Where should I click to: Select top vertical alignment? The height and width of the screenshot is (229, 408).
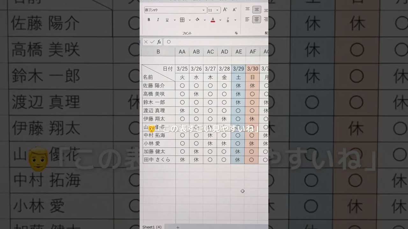click(247, 10)
